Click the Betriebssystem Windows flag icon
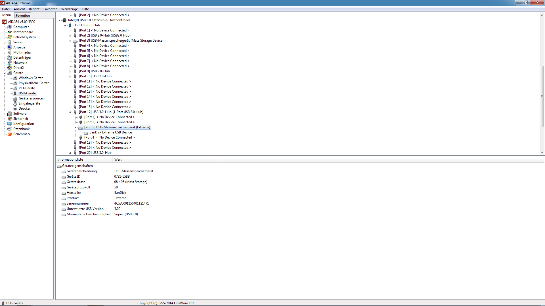 coord(10,37)
